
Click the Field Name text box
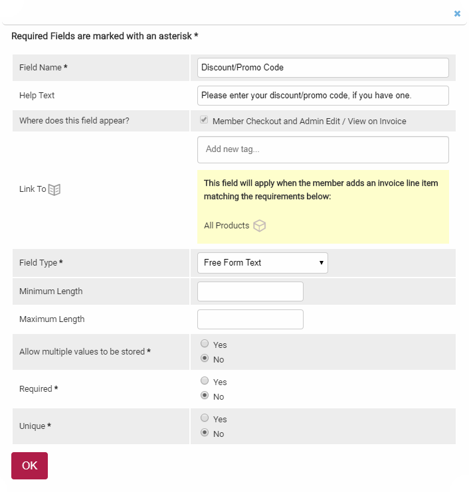tap(323, 68)
